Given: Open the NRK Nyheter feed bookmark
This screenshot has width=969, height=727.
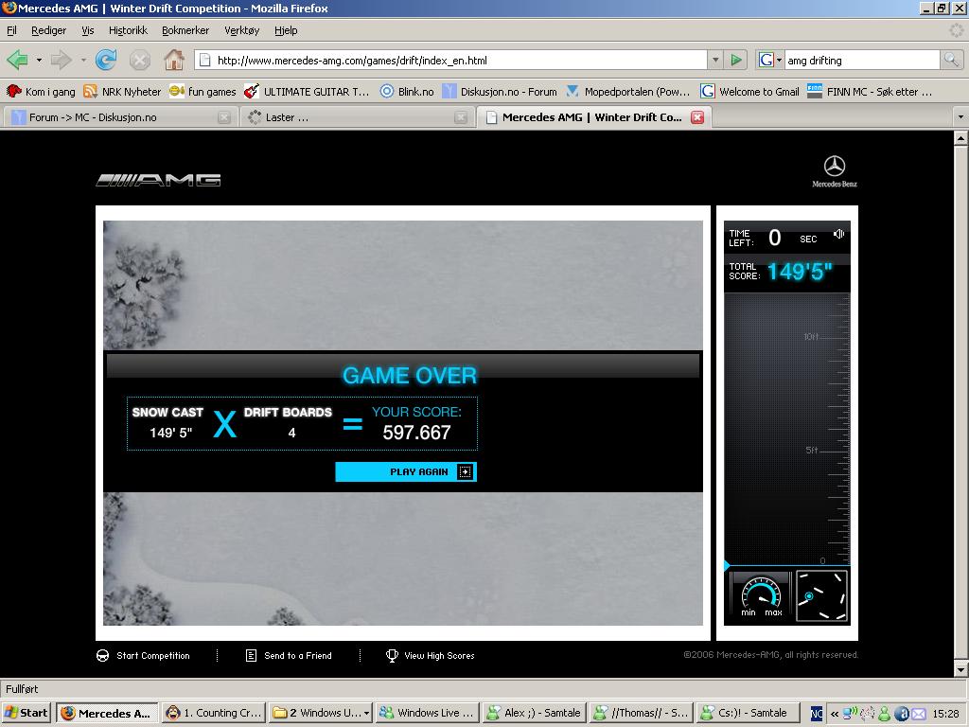Looking at the screenshot, I should click(x=122, y=92).
